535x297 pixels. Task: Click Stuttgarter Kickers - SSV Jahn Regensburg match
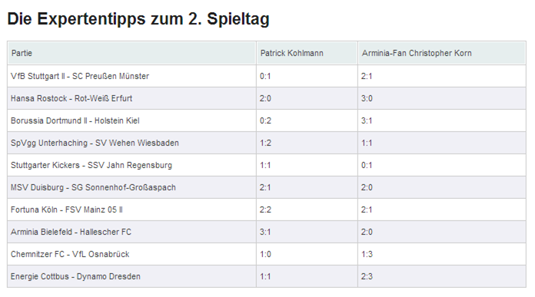point(91,165)
